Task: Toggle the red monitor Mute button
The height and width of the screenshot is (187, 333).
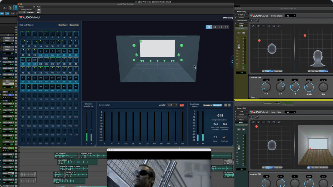Action: (x=182, y=105)
